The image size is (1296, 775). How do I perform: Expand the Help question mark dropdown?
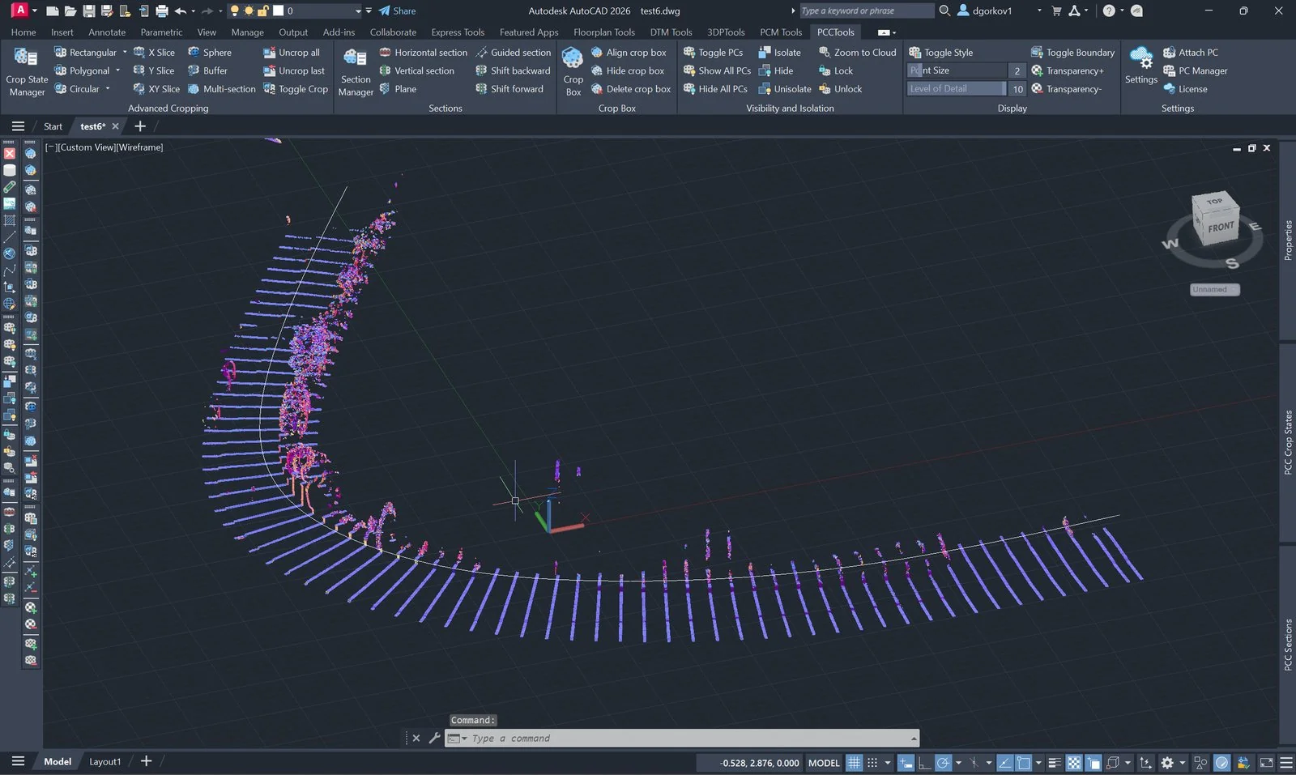click(1122, 11)
